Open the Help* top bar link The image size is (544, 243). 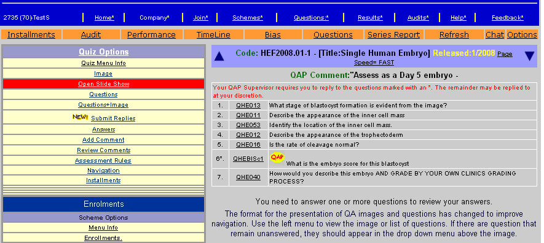tap(459, 18)
